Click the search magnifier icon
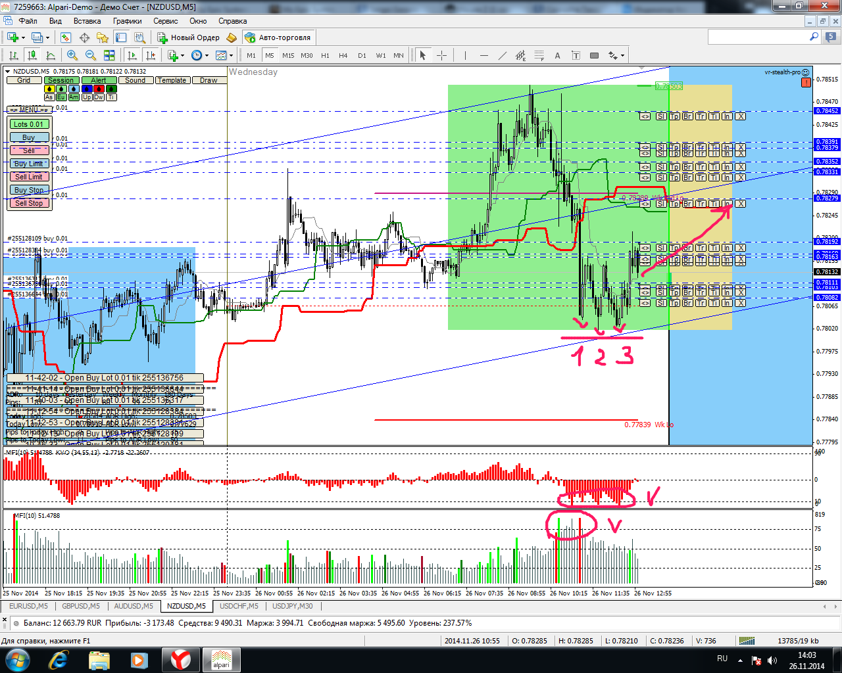The image size is (842, 673). [814, 37]
